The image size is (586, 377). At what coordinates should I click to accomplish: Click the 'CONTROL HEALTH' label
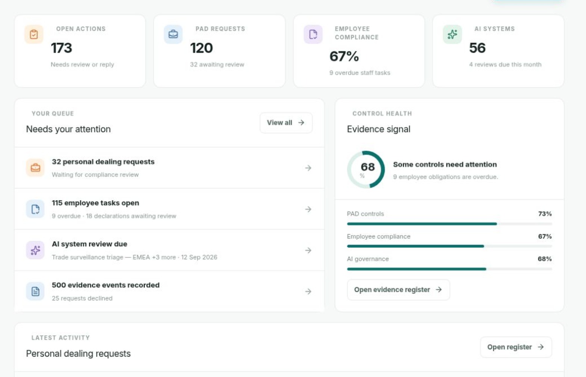pos(382,114)
